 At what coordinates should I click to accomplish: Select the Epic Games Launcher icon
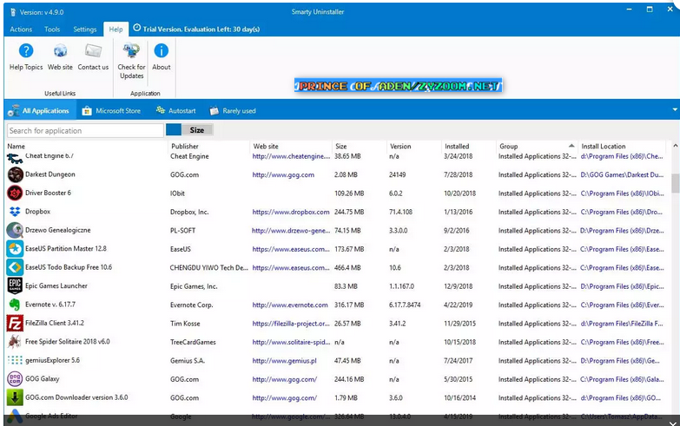pos(15,286)
